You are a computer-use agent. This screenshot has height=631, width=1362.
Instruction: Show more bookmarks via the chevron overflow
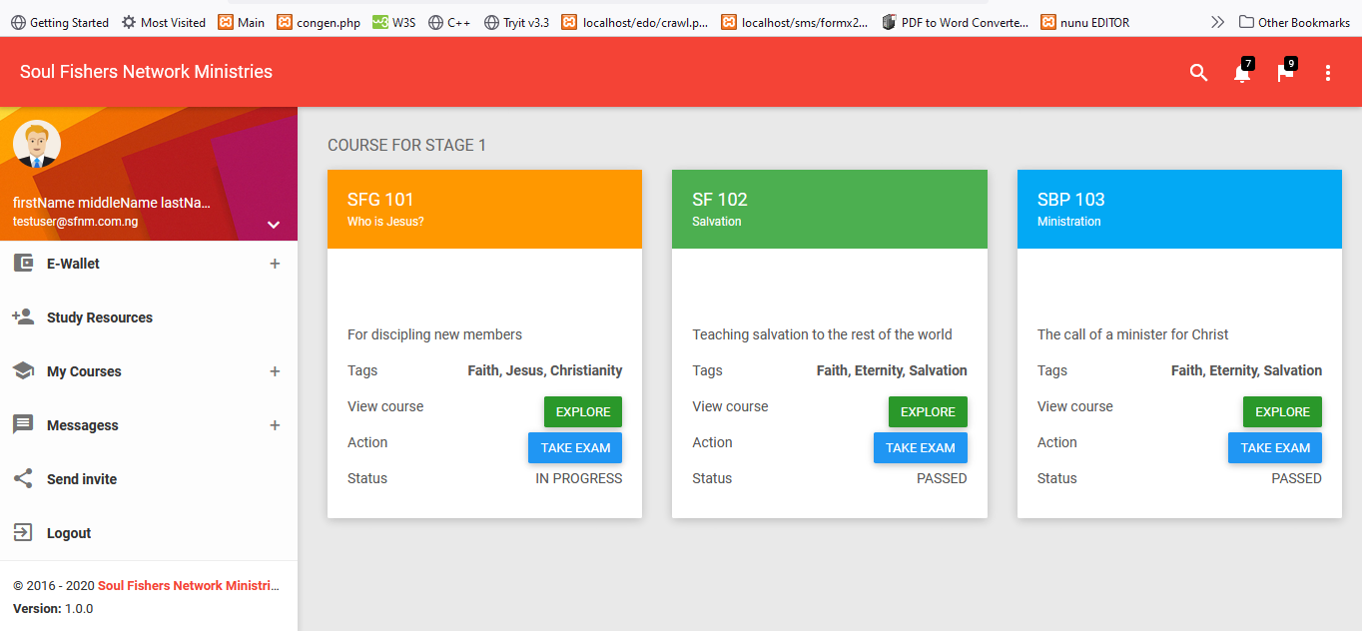[1217, 22]
